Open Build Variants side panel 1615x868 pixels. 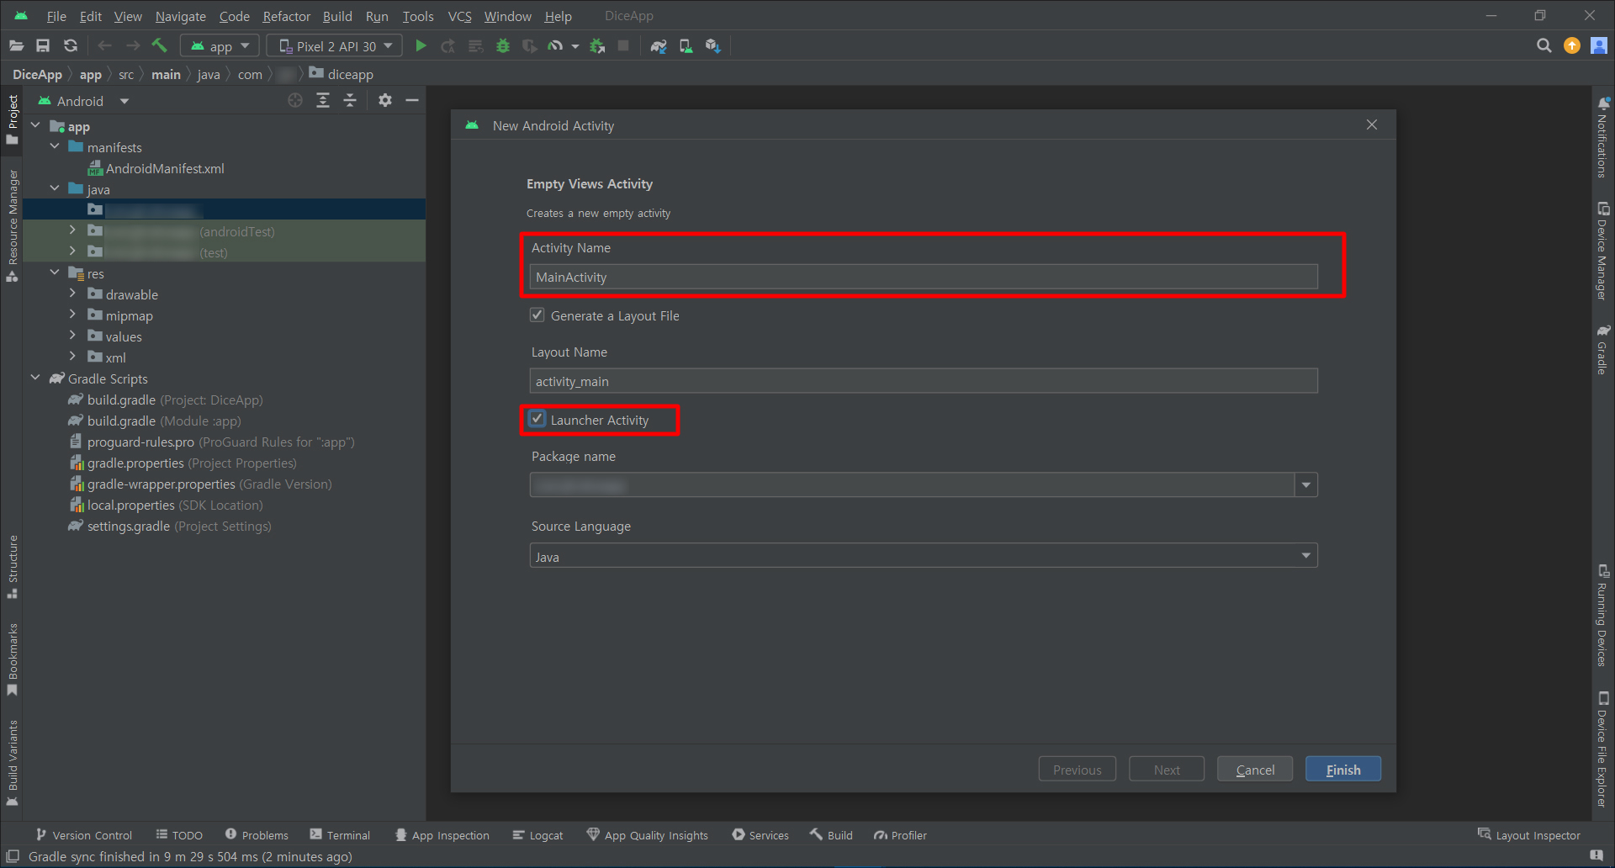tap(13, 762)
